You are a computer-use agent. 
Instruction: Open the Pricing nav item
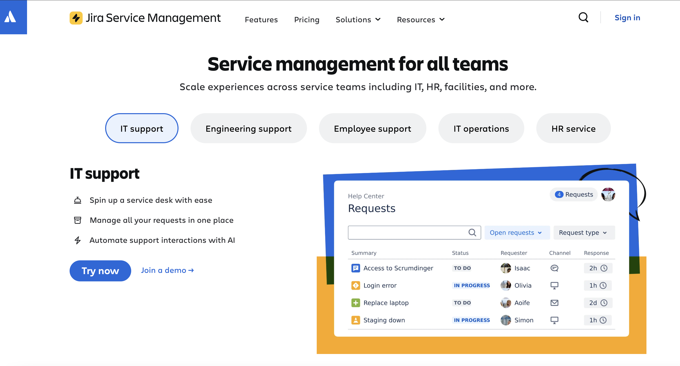pos(307,20)
